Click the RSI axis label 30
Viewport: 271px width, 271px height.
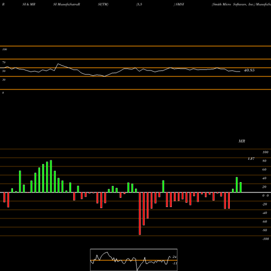point(4,80)
